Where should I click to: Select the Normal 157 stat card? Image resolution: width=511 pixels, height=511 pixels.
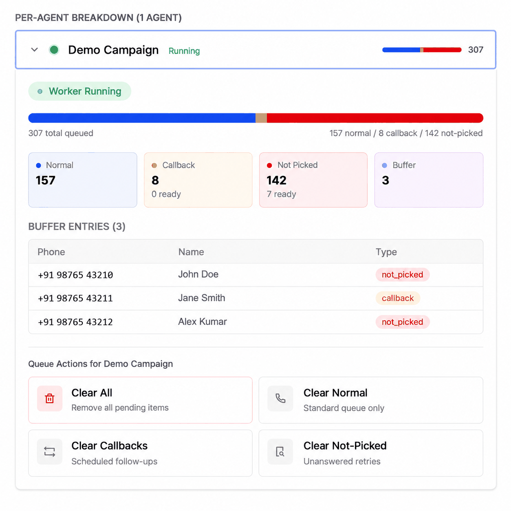click(83, 180)
